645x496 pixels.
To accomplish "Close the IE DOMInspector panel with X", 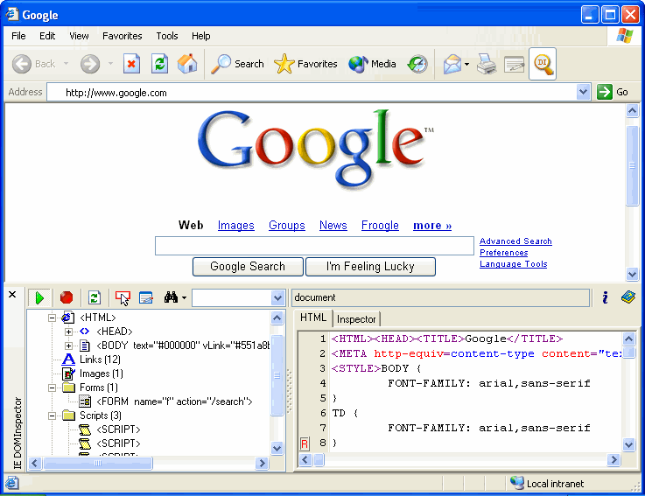I will pyautogui.click(x=12, y=295).
